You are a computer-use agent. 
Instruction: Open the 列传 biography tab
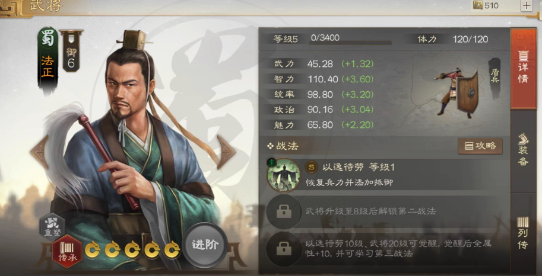point(524,234)
